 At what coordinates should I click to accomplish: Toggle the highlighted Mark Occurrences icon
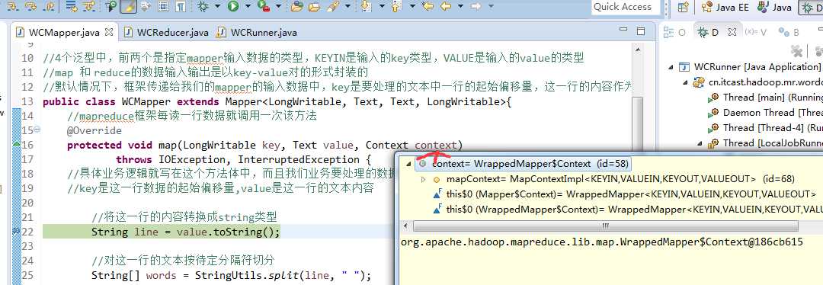[128, 6]
